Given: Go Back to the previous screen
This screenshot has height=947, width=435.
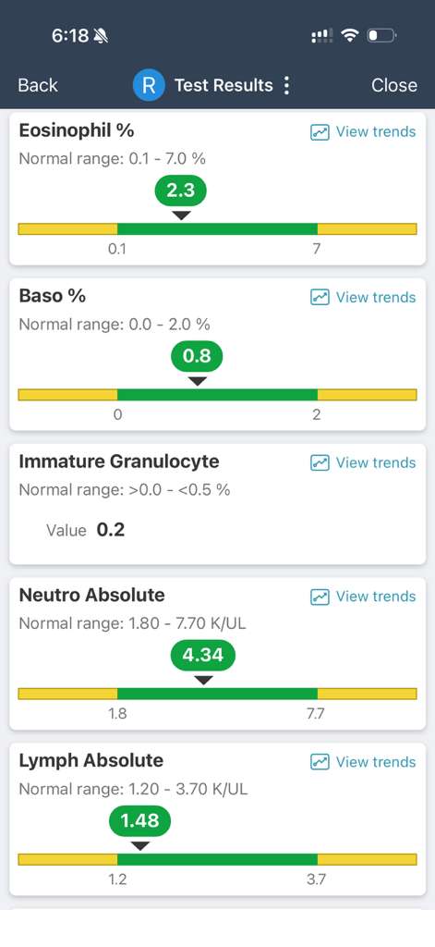Looking at the screenshot, I should (x=38, y=85).
